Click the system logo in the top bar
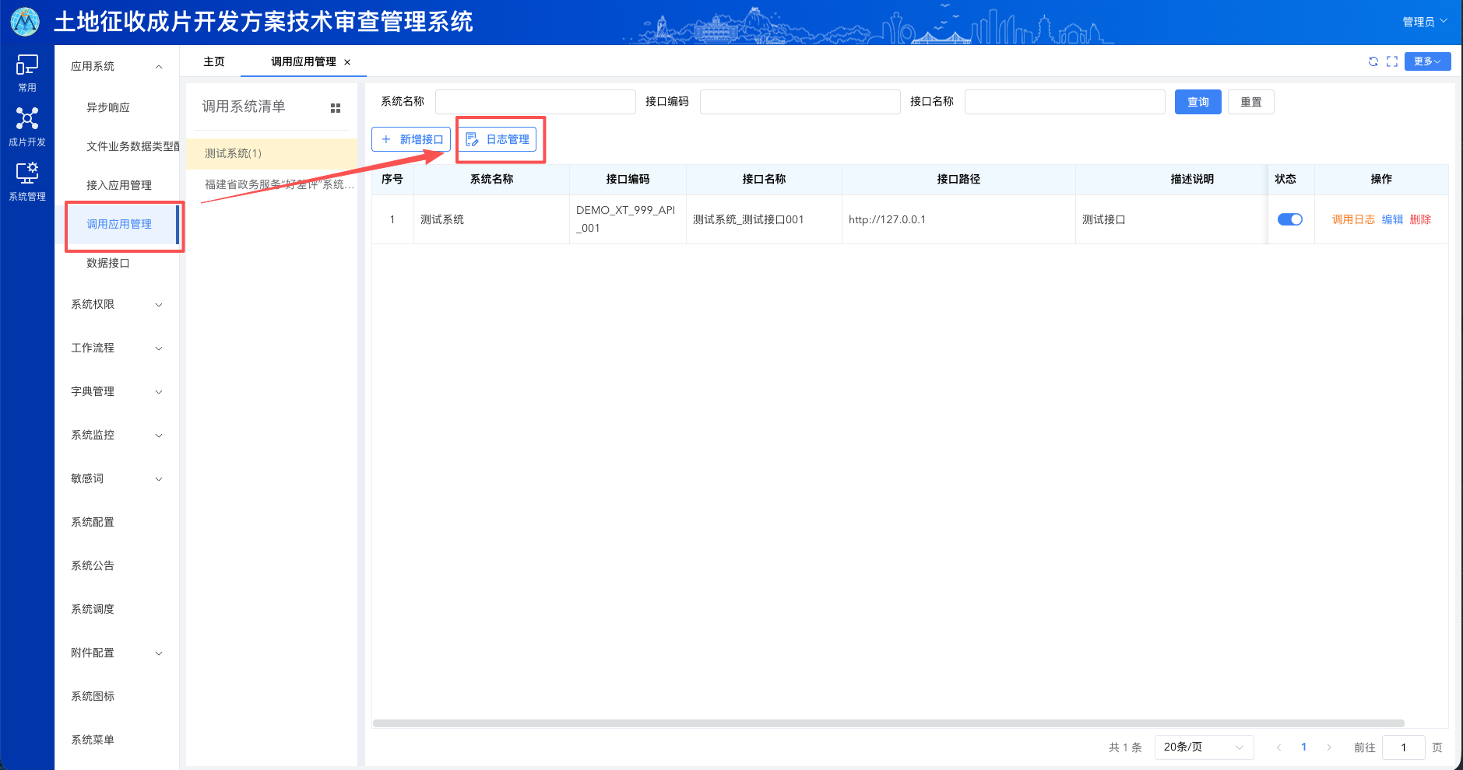This screenshot has height=770, width=1463. click(24, 22)
